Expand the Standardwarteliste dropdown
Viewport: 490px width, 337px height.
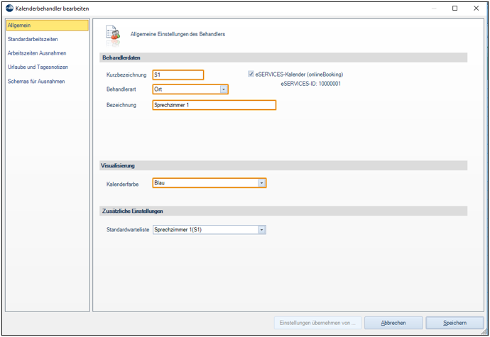[x=261, y=230]
